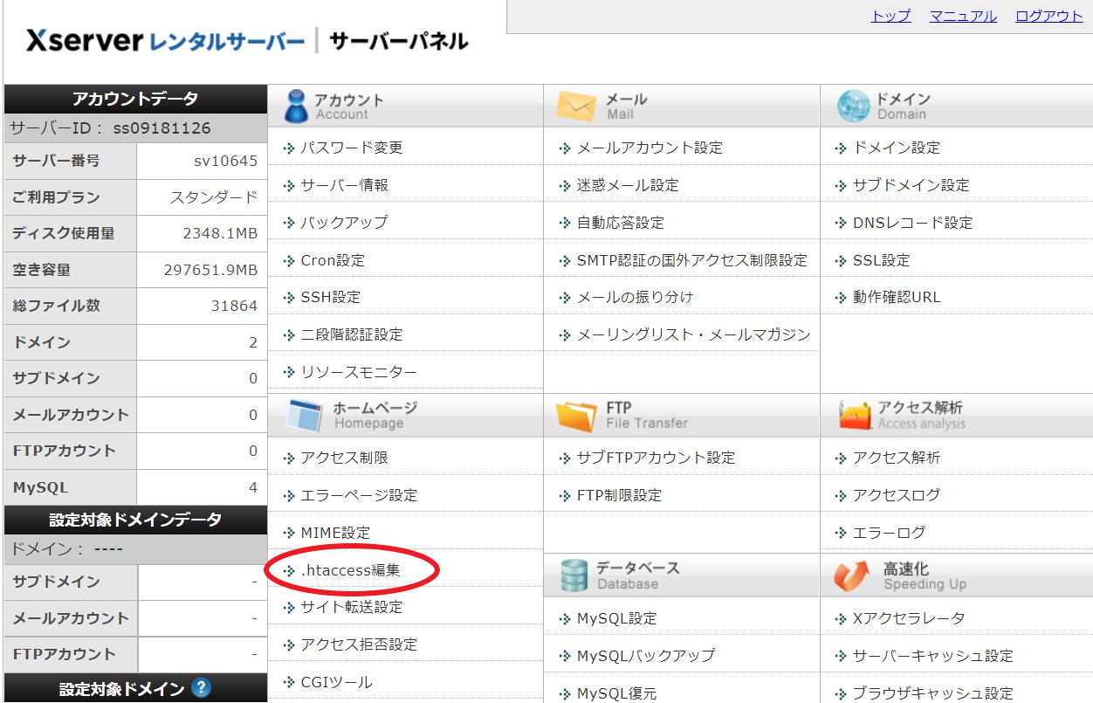Click the Access analysis chart icon
The height and width of the screenshot is (703, 1093).
[x=855, y=416]
